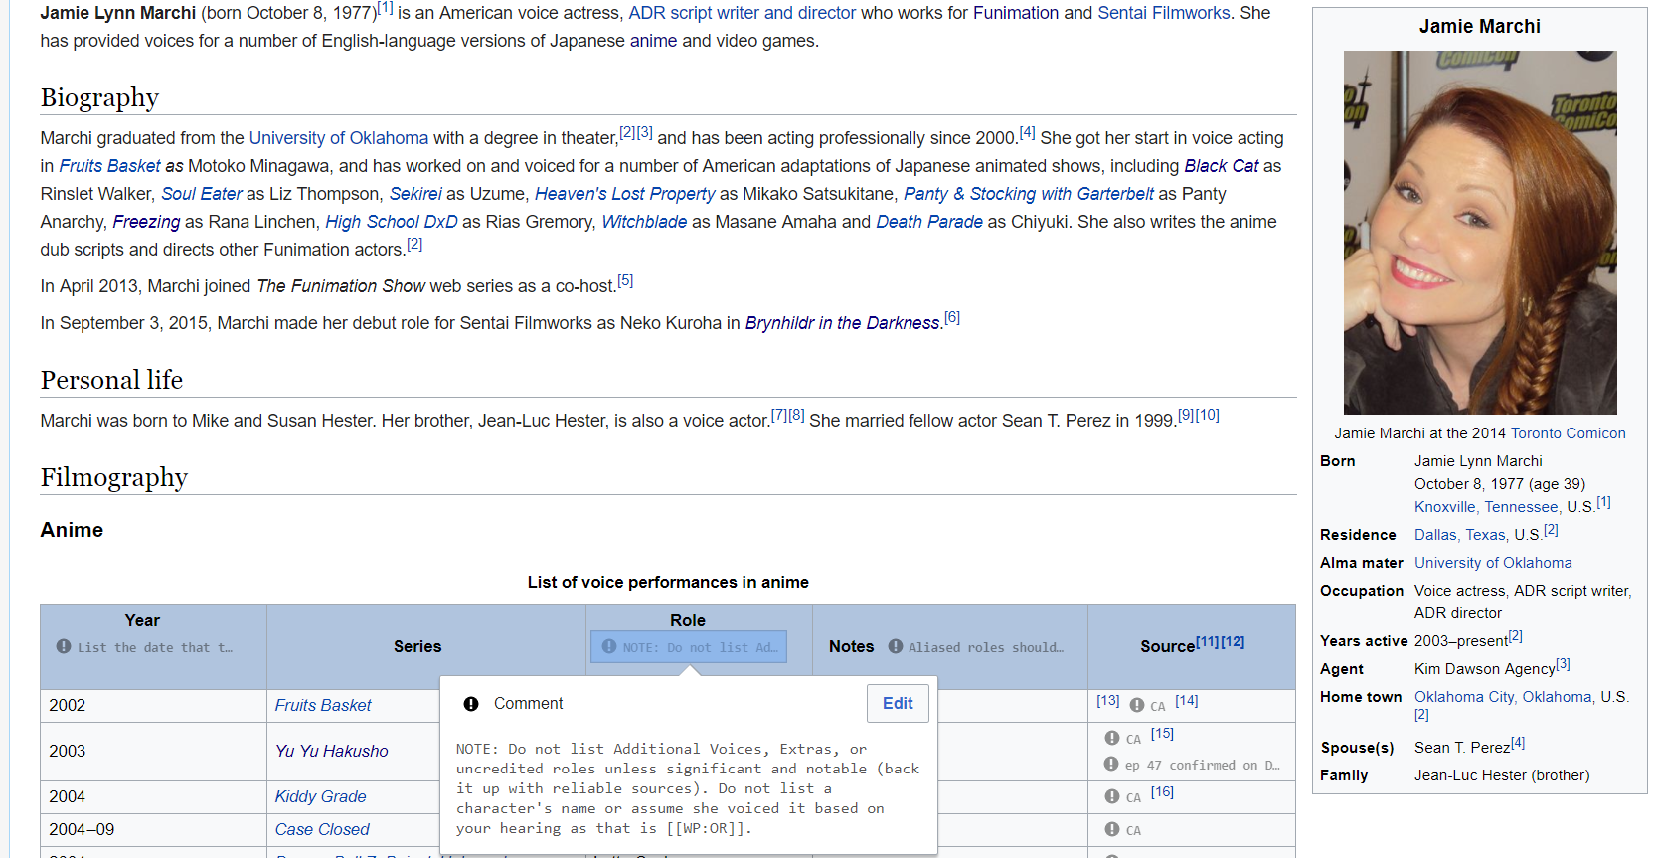Click reference [9][10] after 1999
This screenshot has width=1654, height=858.
point(1199,415)
